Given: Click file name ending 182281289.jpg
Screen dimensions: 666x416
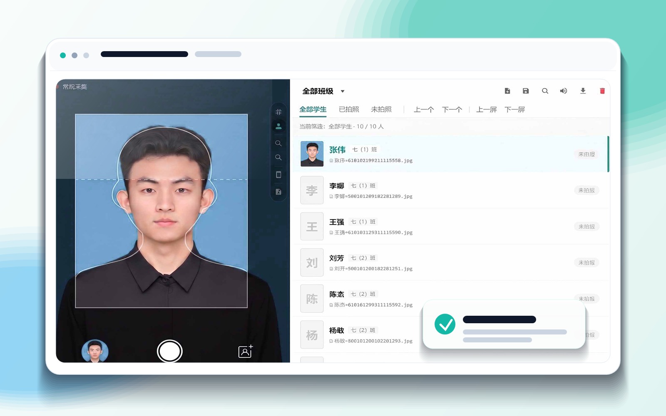Looking at the screenshot, I should [373, 196].
